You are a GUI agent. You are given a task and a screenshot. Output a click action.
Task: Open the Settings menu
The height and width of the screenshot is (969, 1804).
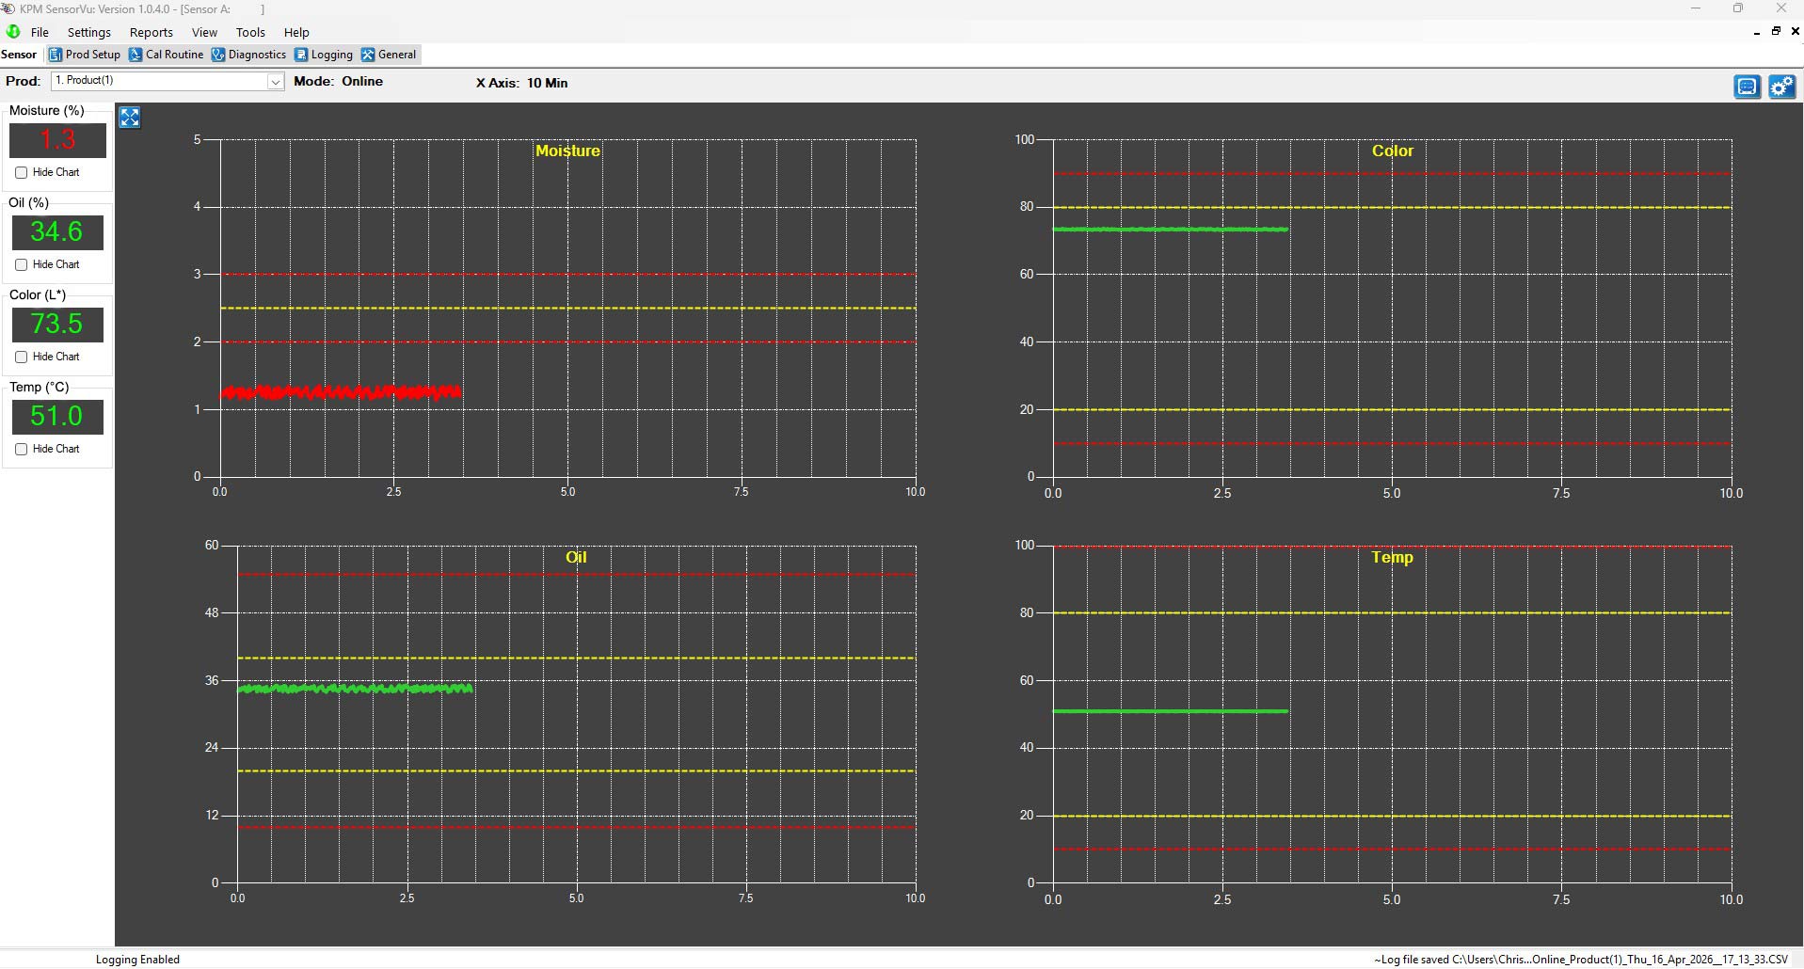89,32
